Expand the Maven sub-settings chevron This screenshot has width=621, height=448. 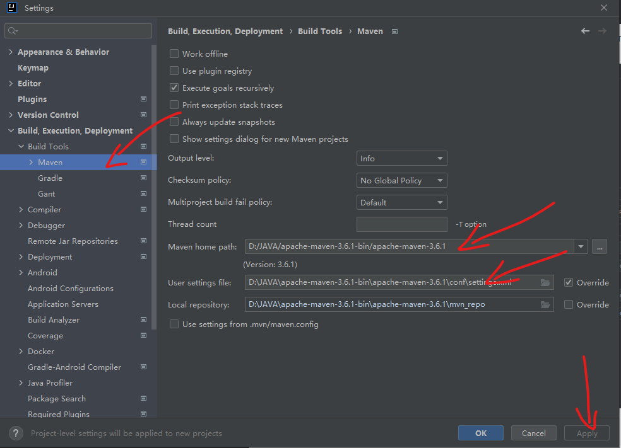click(x=31, y=162)
